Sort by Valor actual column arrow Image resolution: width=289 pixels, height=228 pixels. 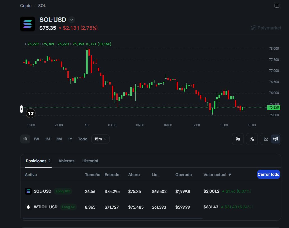[230, 175]
